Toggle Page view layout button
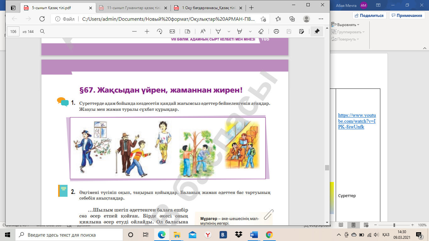 (x=187, y=31)
